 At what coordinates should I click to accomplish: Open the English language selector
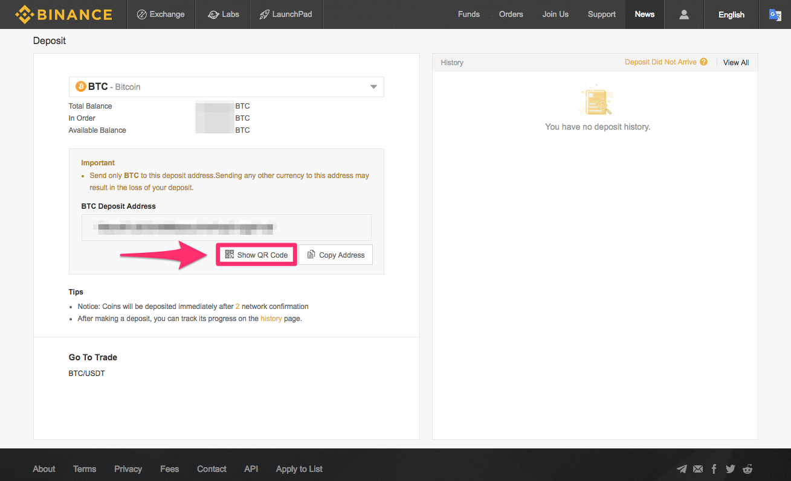731,14
